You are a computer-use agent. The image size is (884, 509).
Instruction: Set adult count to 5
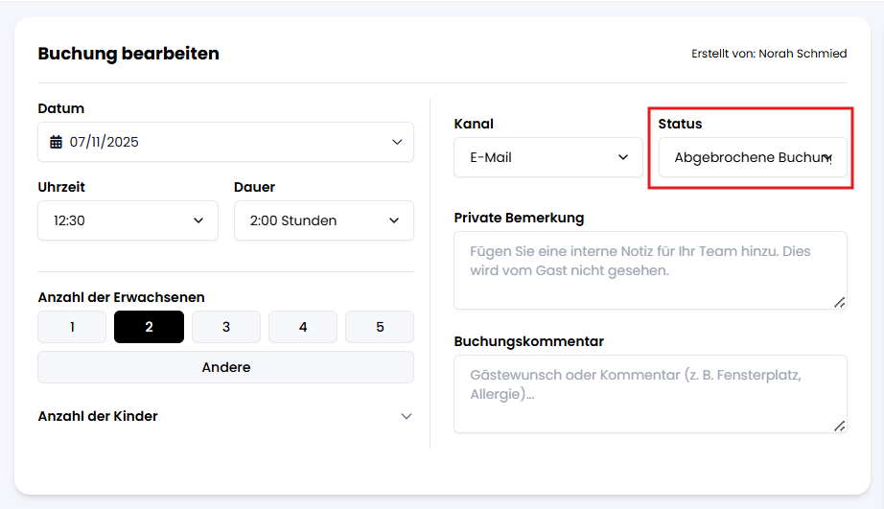(380, 327)
